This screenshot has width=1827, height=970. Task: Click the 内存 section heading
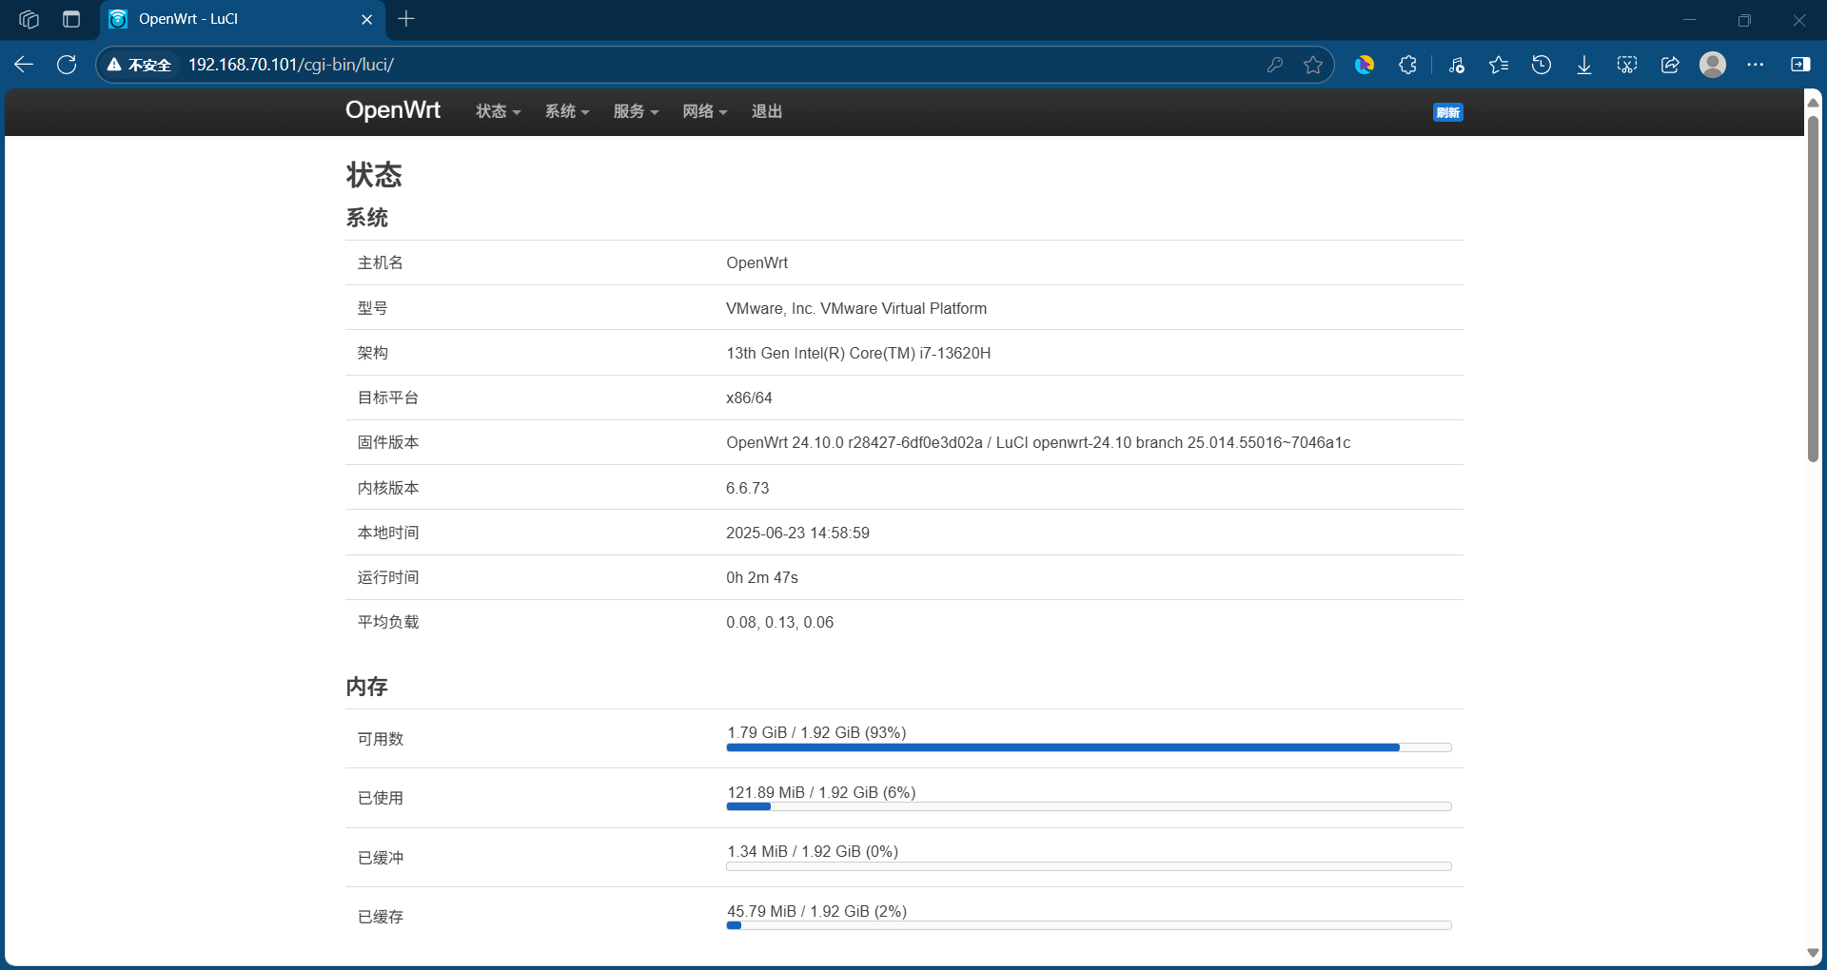(x=367, y=687)
